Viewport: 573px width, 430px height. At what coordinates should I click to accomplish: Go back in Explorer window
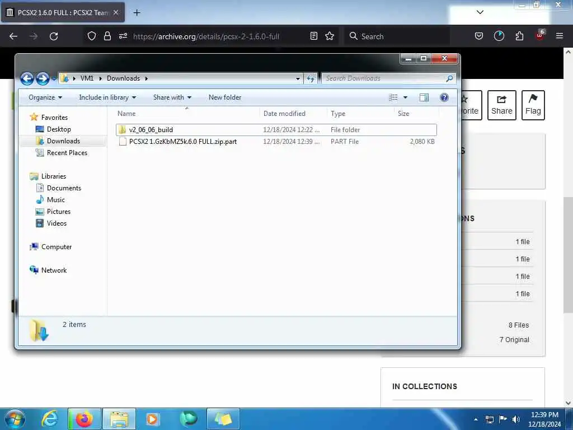click(27, 78)
